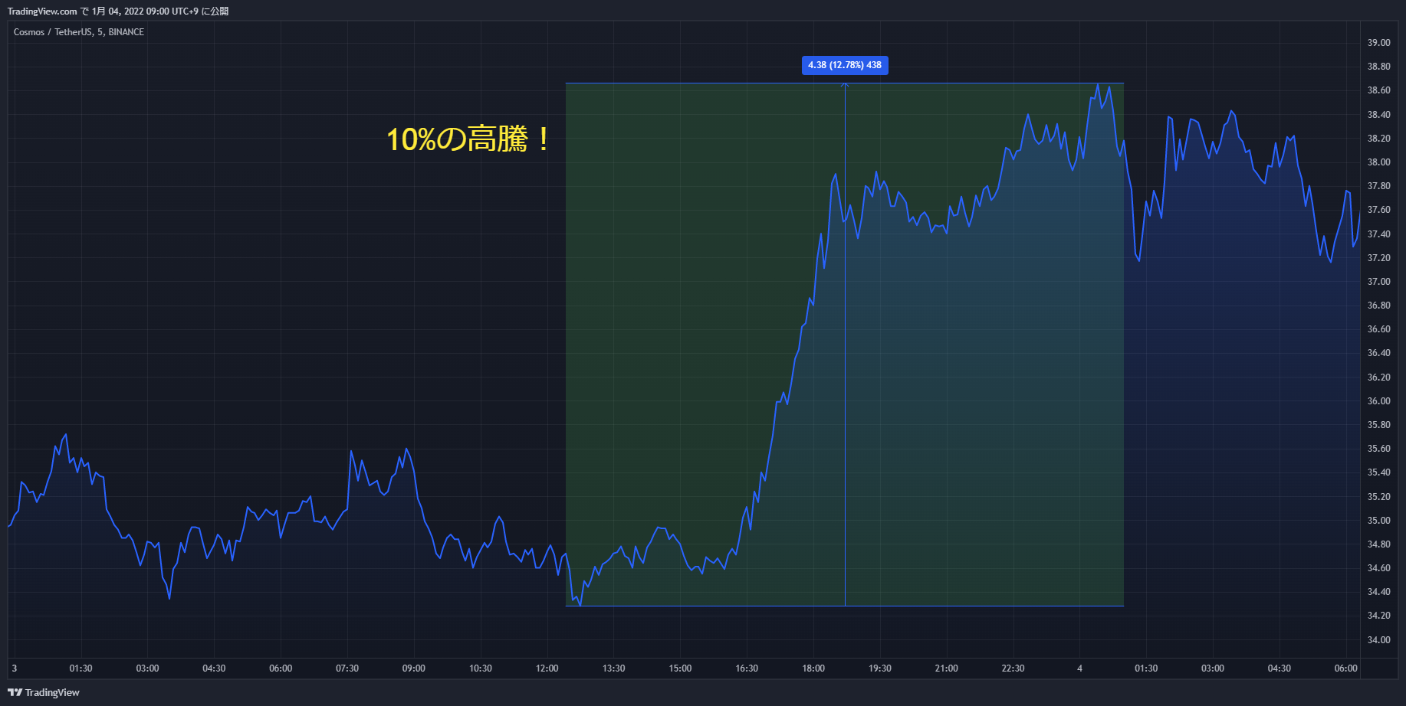Click the 18:00 time axis label
This screenshot has height=706, width=1406.
[x=813, y=668]
